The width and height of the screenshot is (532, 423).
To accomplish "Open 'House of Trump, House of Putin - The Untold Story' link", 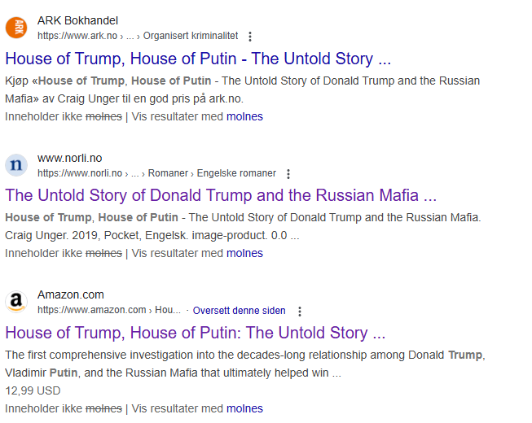I will [198, 59].
